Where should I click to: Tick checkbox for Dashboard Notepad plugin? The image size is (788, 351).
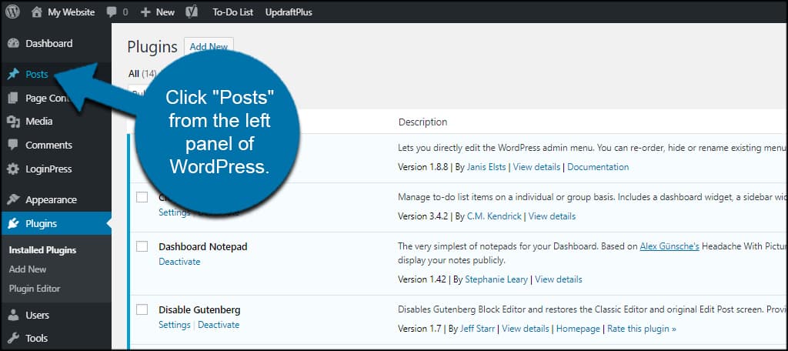(142, 246)
